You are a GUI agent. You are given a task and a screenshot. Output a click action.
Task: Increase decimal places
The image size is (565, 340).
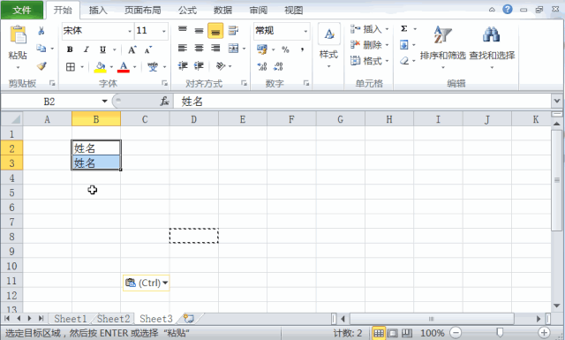[262, 66]
